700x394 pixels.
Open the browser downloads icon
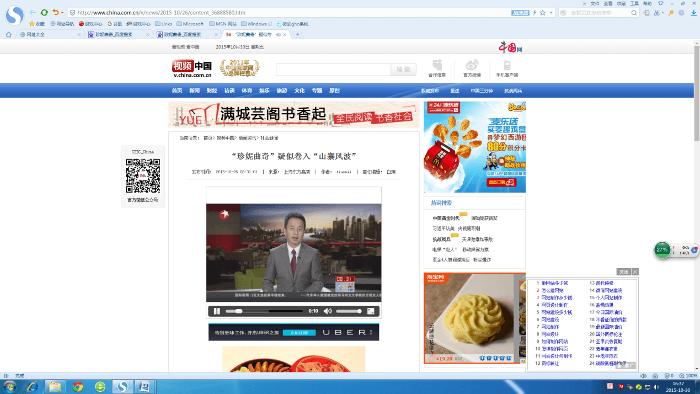[694, 13]
